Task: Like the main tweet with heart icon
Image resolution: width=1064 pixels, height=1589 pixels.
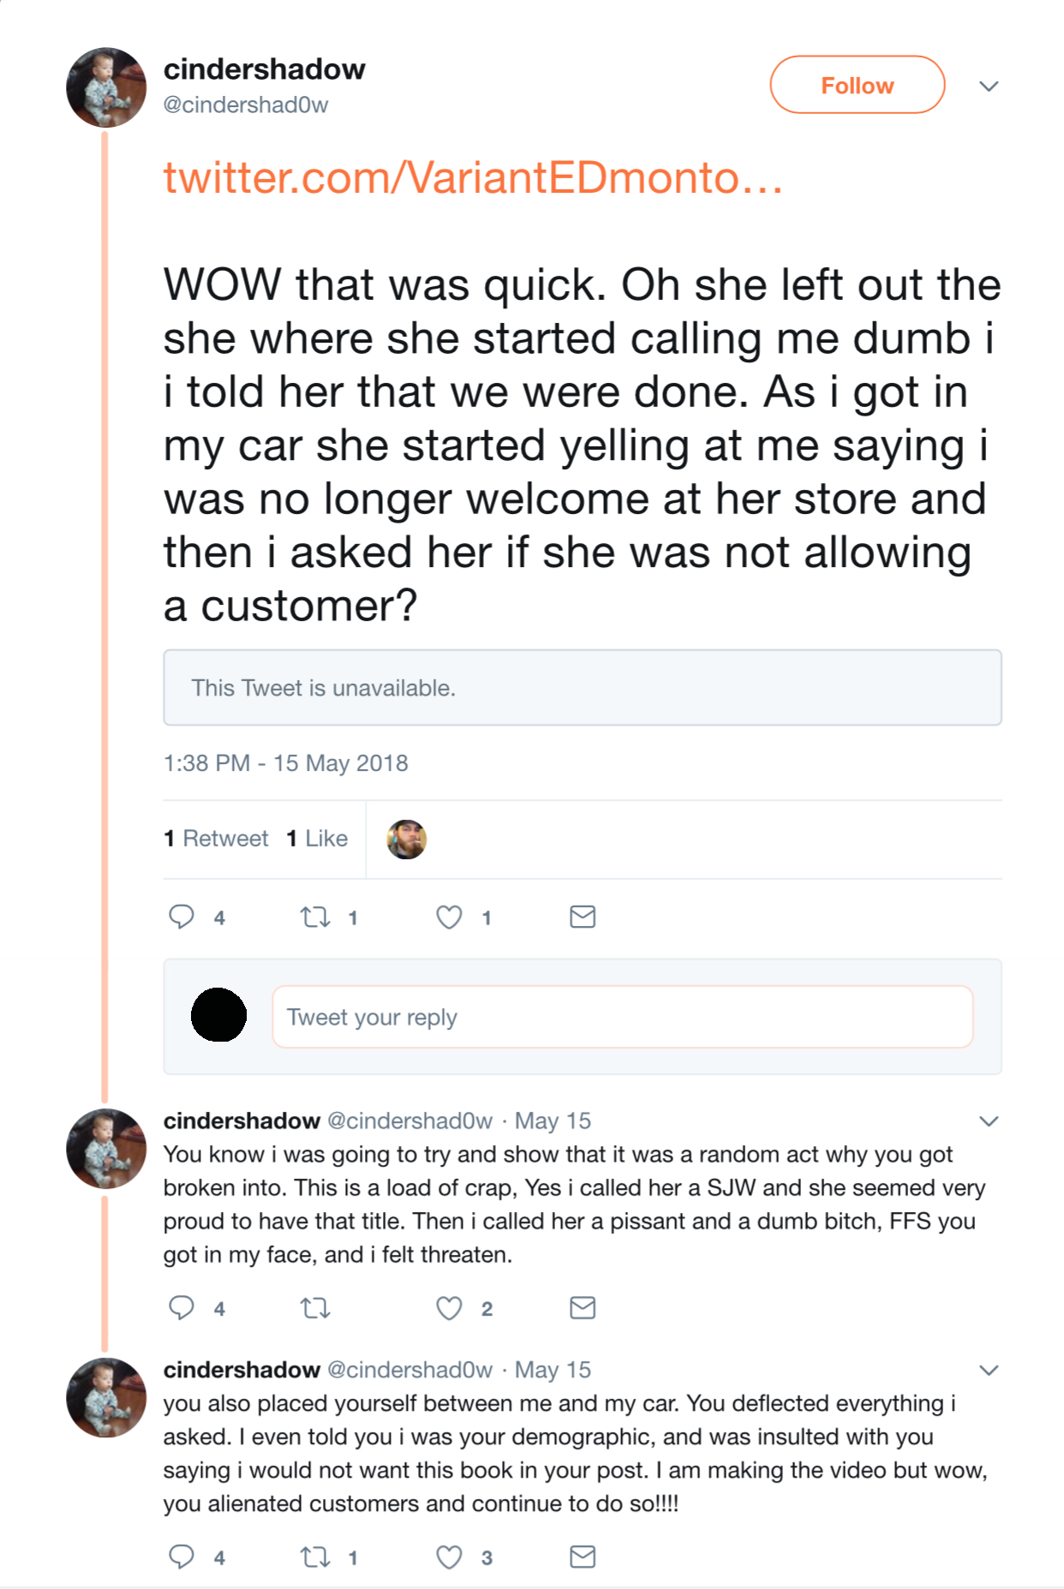Action: click(x=449, y=917)
